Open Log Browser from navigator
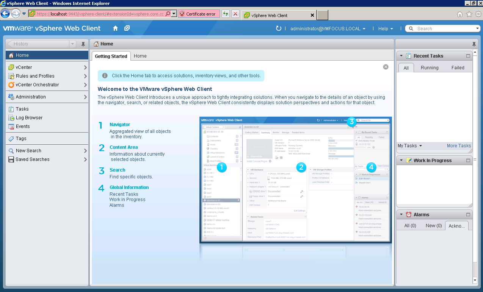The height and width of the screenshot is (292, 483). 29,118
